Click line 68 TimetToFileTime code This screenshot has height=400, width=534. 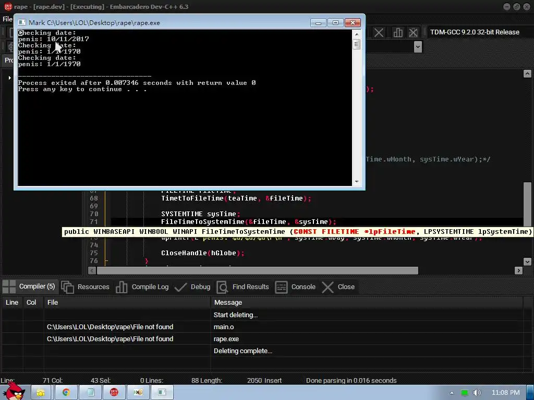[236, 198]
